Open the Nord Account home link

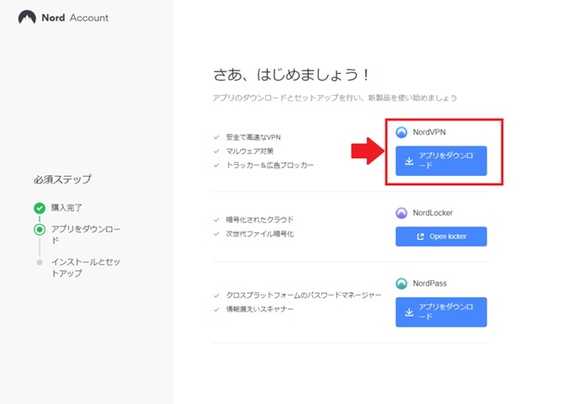coord(63,18)
